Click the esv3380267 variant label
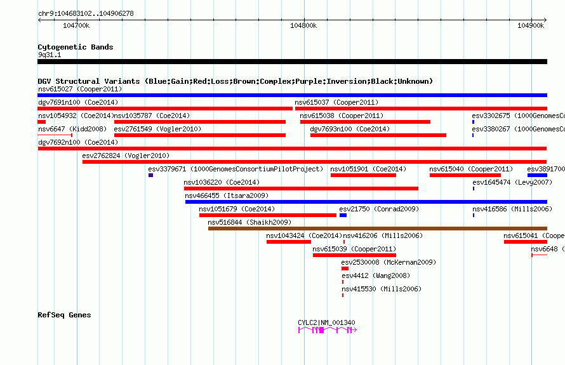 (518, 129)
